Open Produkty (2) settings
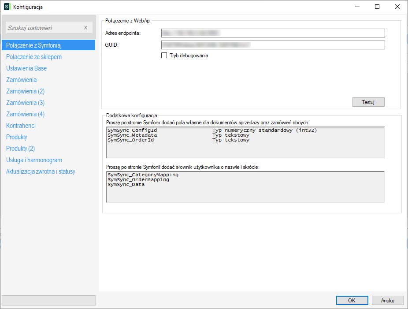Image resolution: width=408 pixels, height=309 pixels. click(21, 149)
